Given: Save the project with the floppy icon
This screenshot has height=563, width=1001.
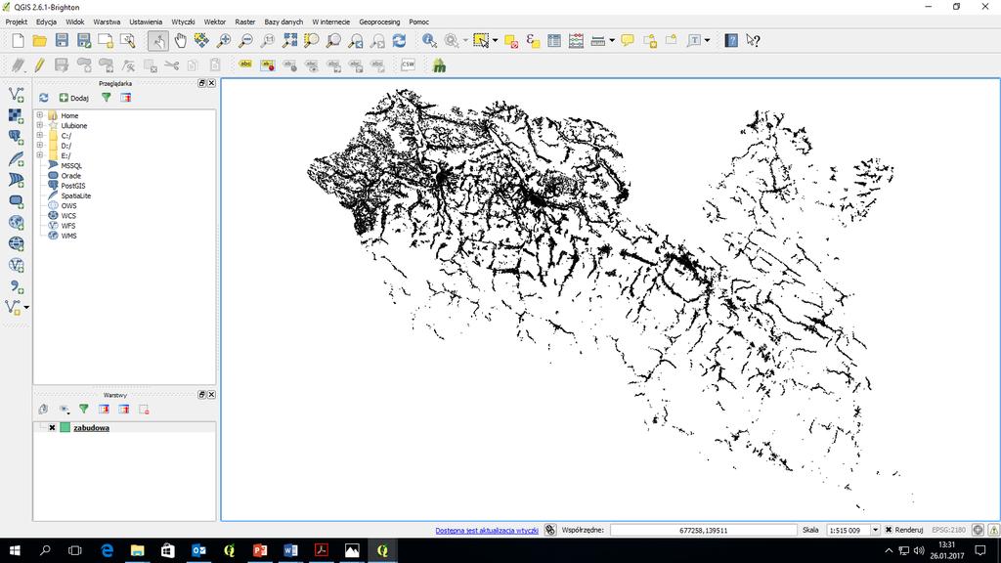Looking at the screenshot, I should (x=62, y=41).
